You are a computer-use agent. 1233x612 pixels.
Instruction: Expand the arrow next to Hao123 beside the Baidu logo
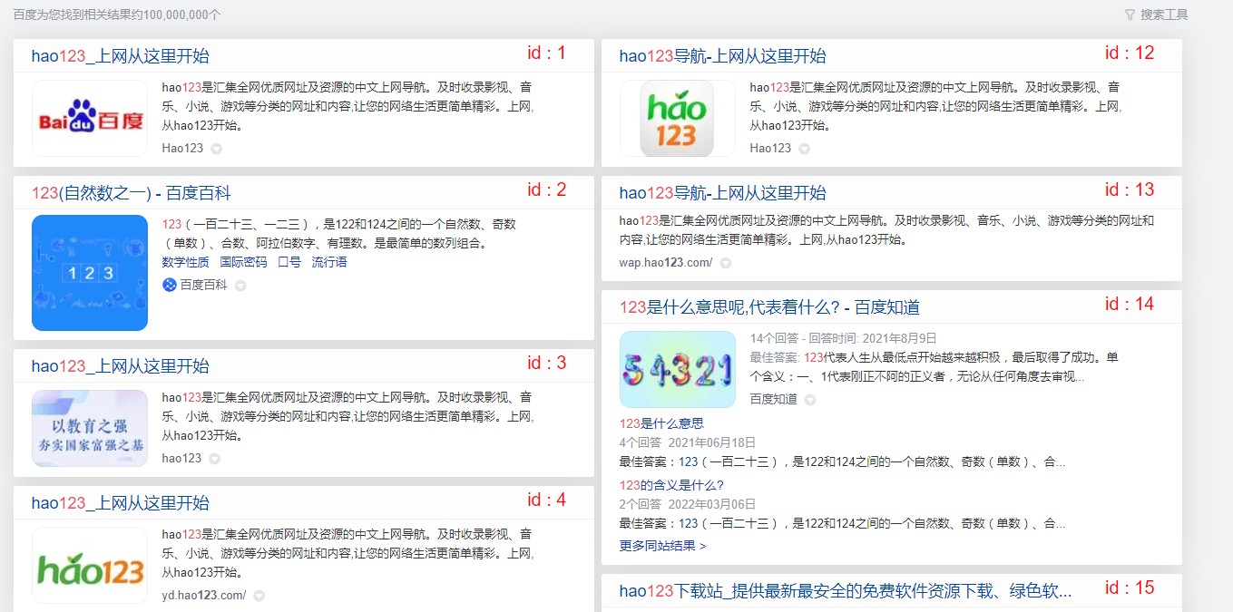tap(216, 149)
